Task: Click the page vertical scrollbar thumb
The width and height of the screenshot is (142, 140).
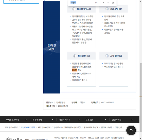Action: click(x=141, y=97)
